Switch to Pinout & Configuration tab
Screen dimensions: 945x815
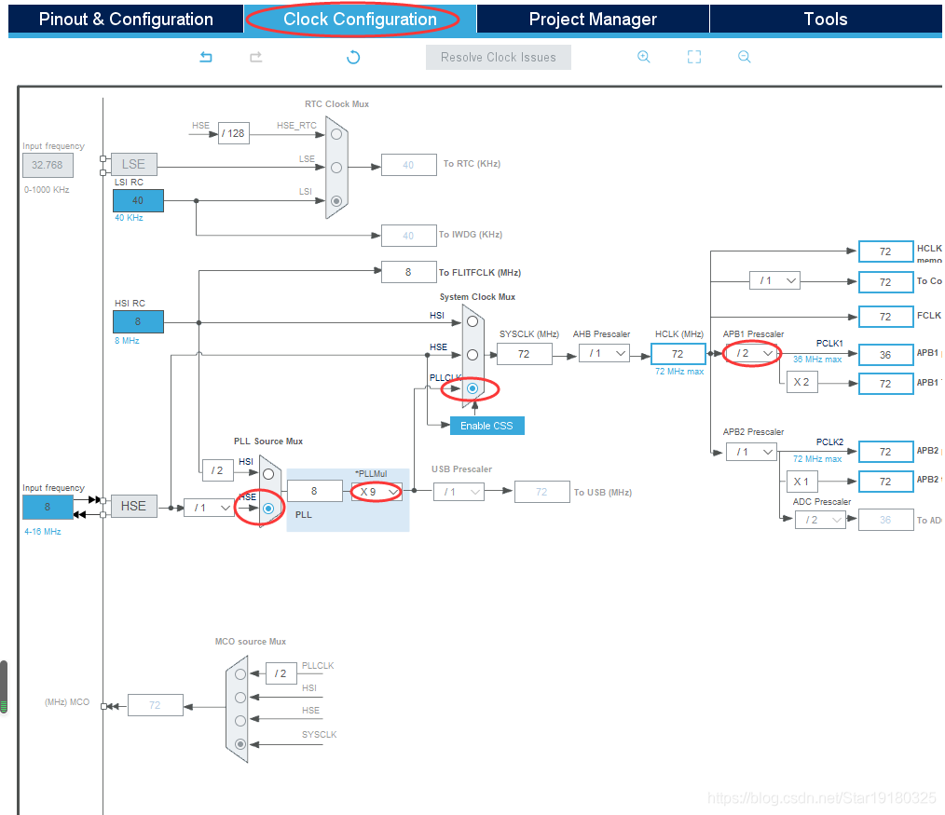pos(126,20)
